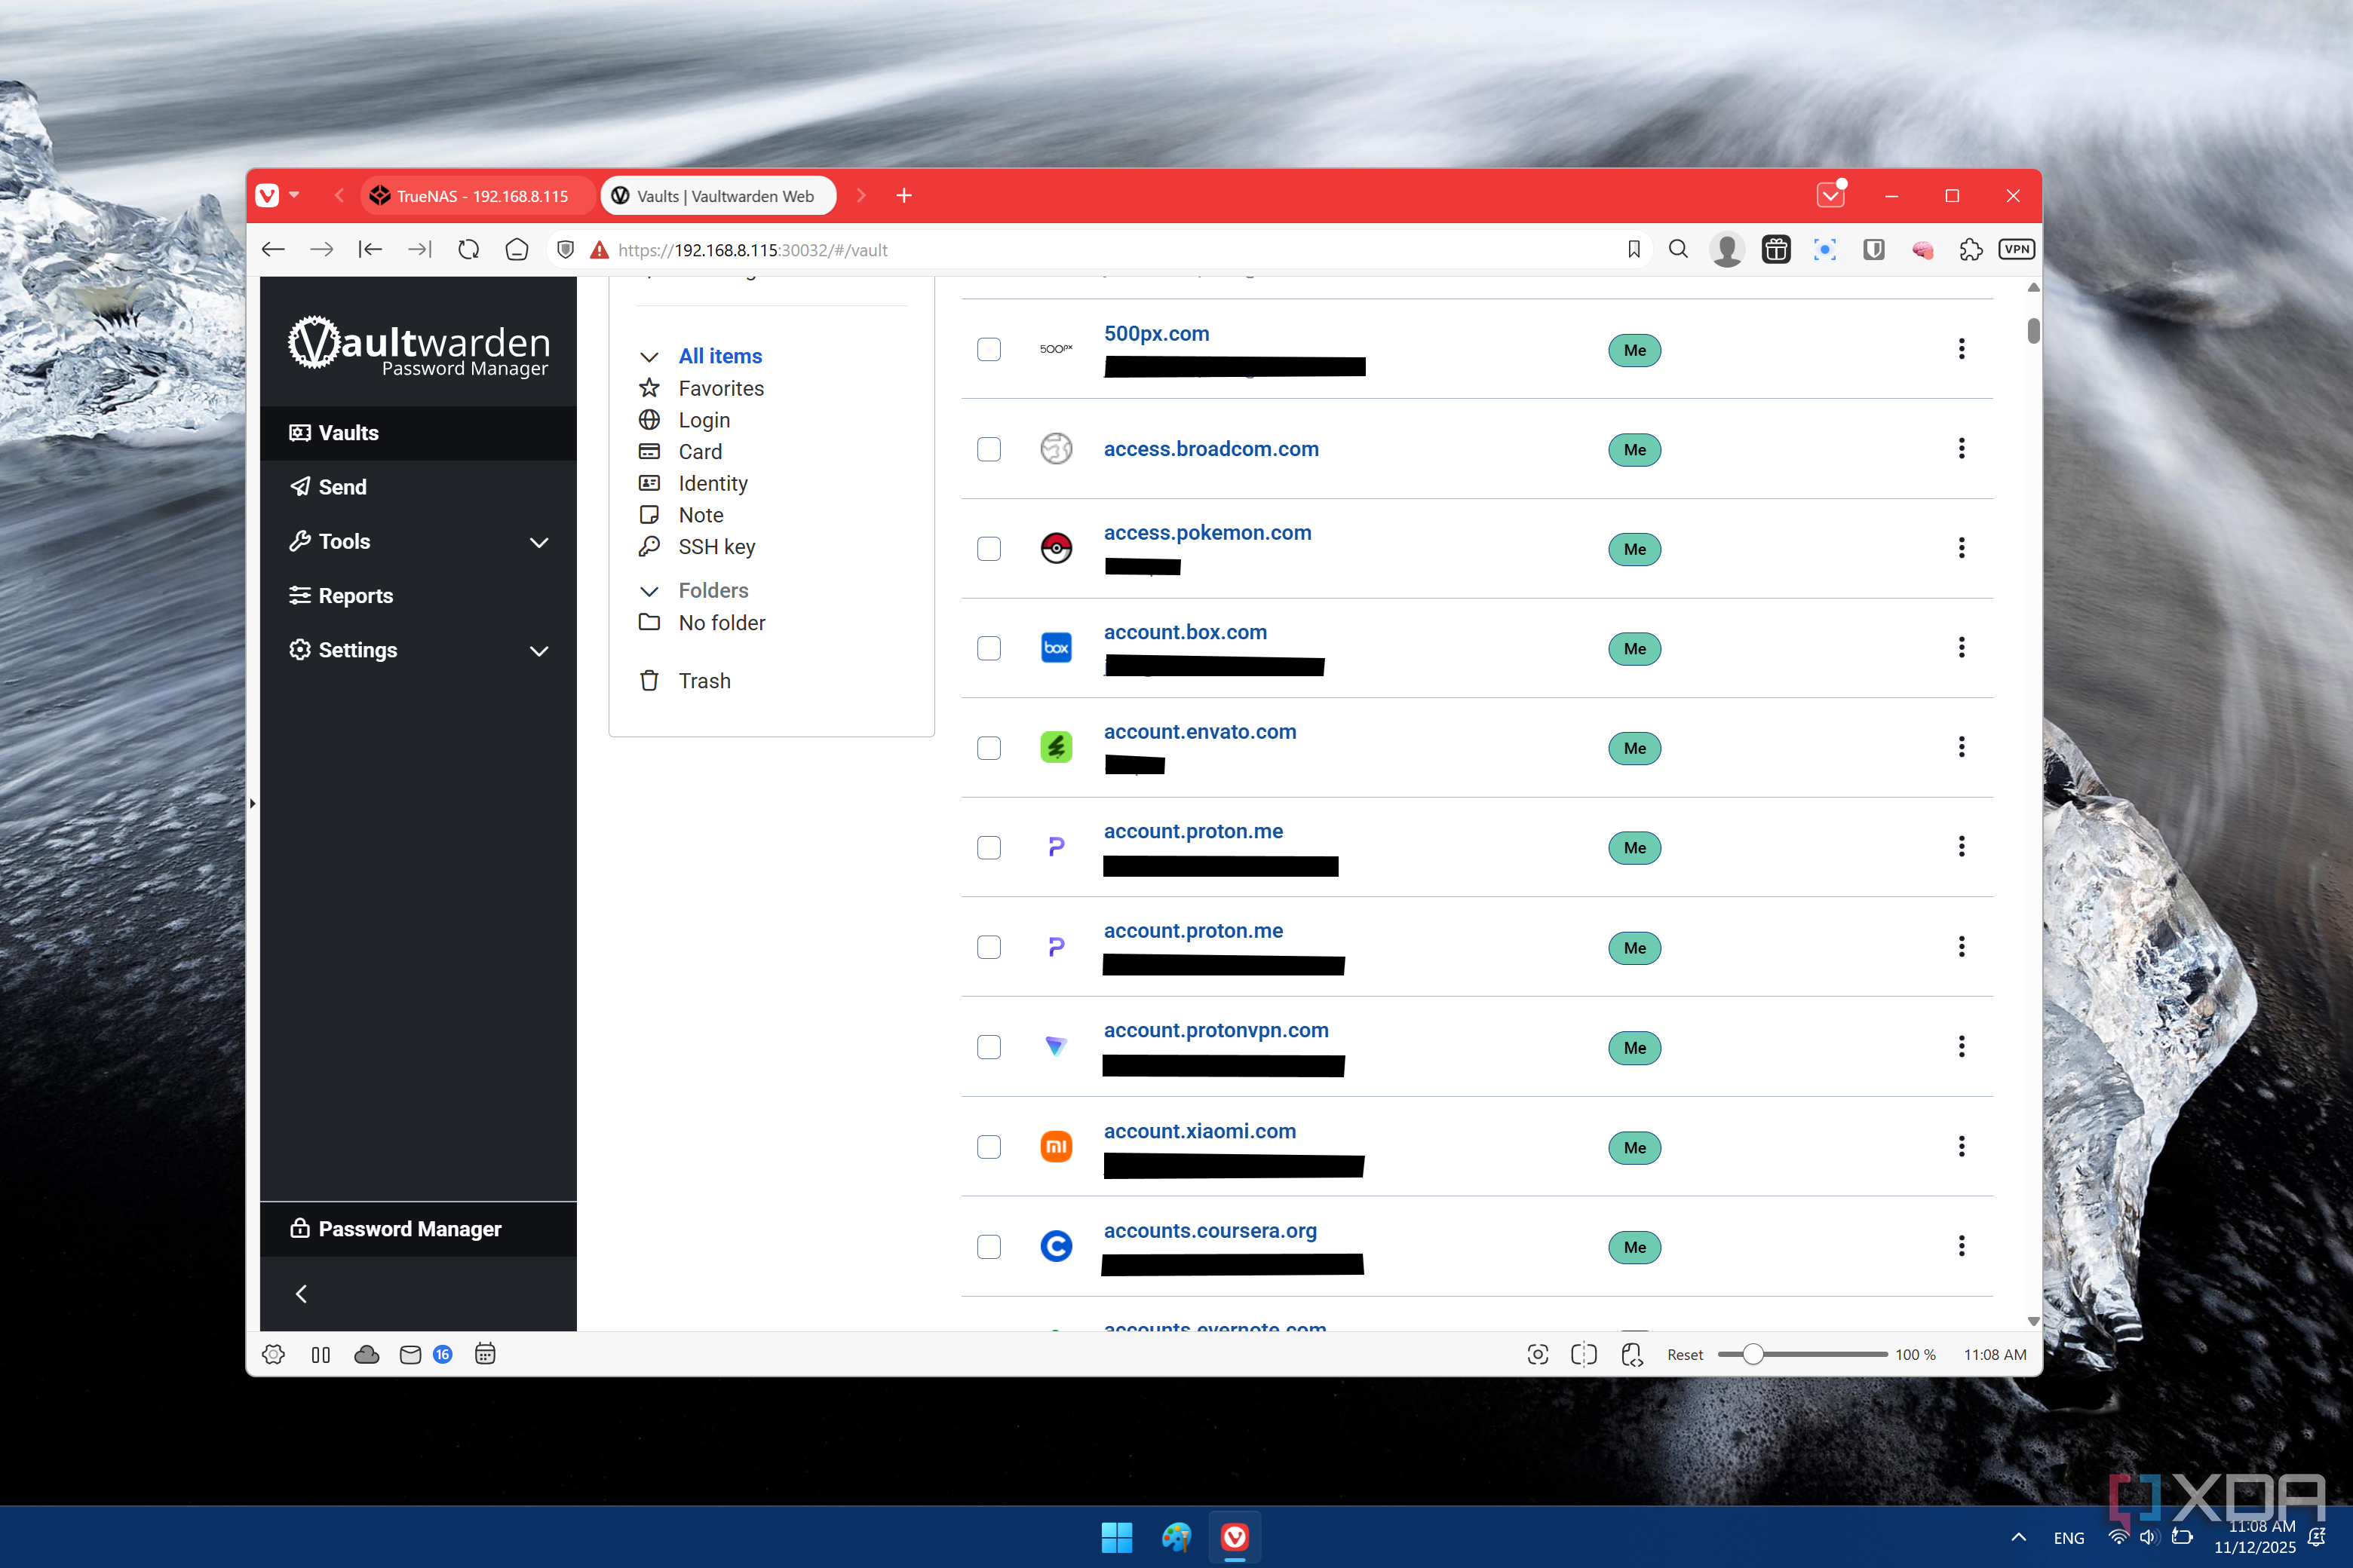This screenshot has width=2353, height=1568.
Task: Open the access.pokemon.com entry
Action: (1207, 533)
